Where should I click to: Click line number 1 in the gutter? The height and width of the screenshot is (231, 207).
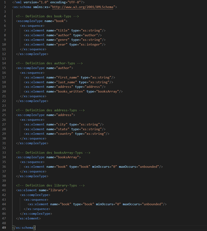click(5, 2)
